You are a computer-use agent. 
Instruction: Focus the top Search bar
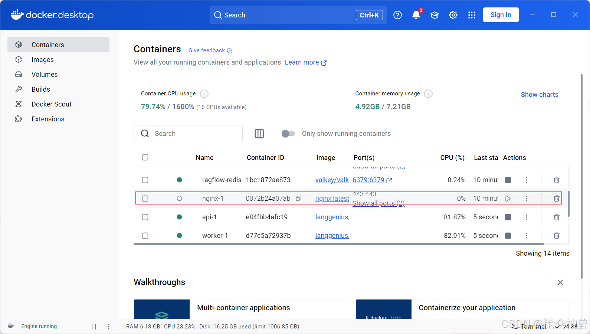click(x=298, y=15)
